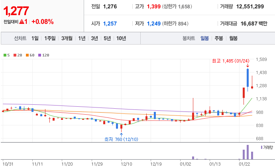Click the 688 price axis label
Screen dimensions: 275x168
click(259, 139)
